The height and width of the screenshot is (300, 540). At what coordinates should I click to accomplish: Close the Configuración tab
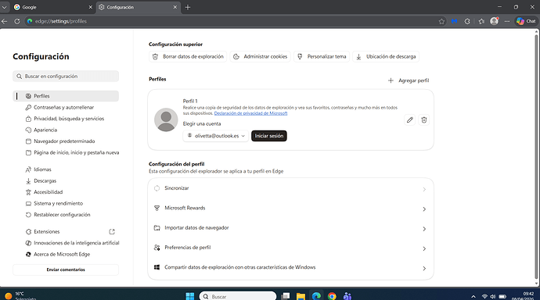click(x=175, y=7)
